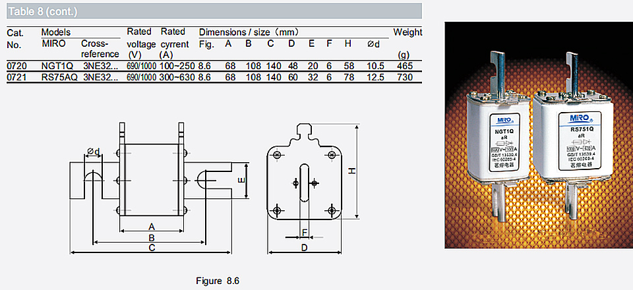Select the A value "68" in the 0720 row

click(x=231, y=66)
